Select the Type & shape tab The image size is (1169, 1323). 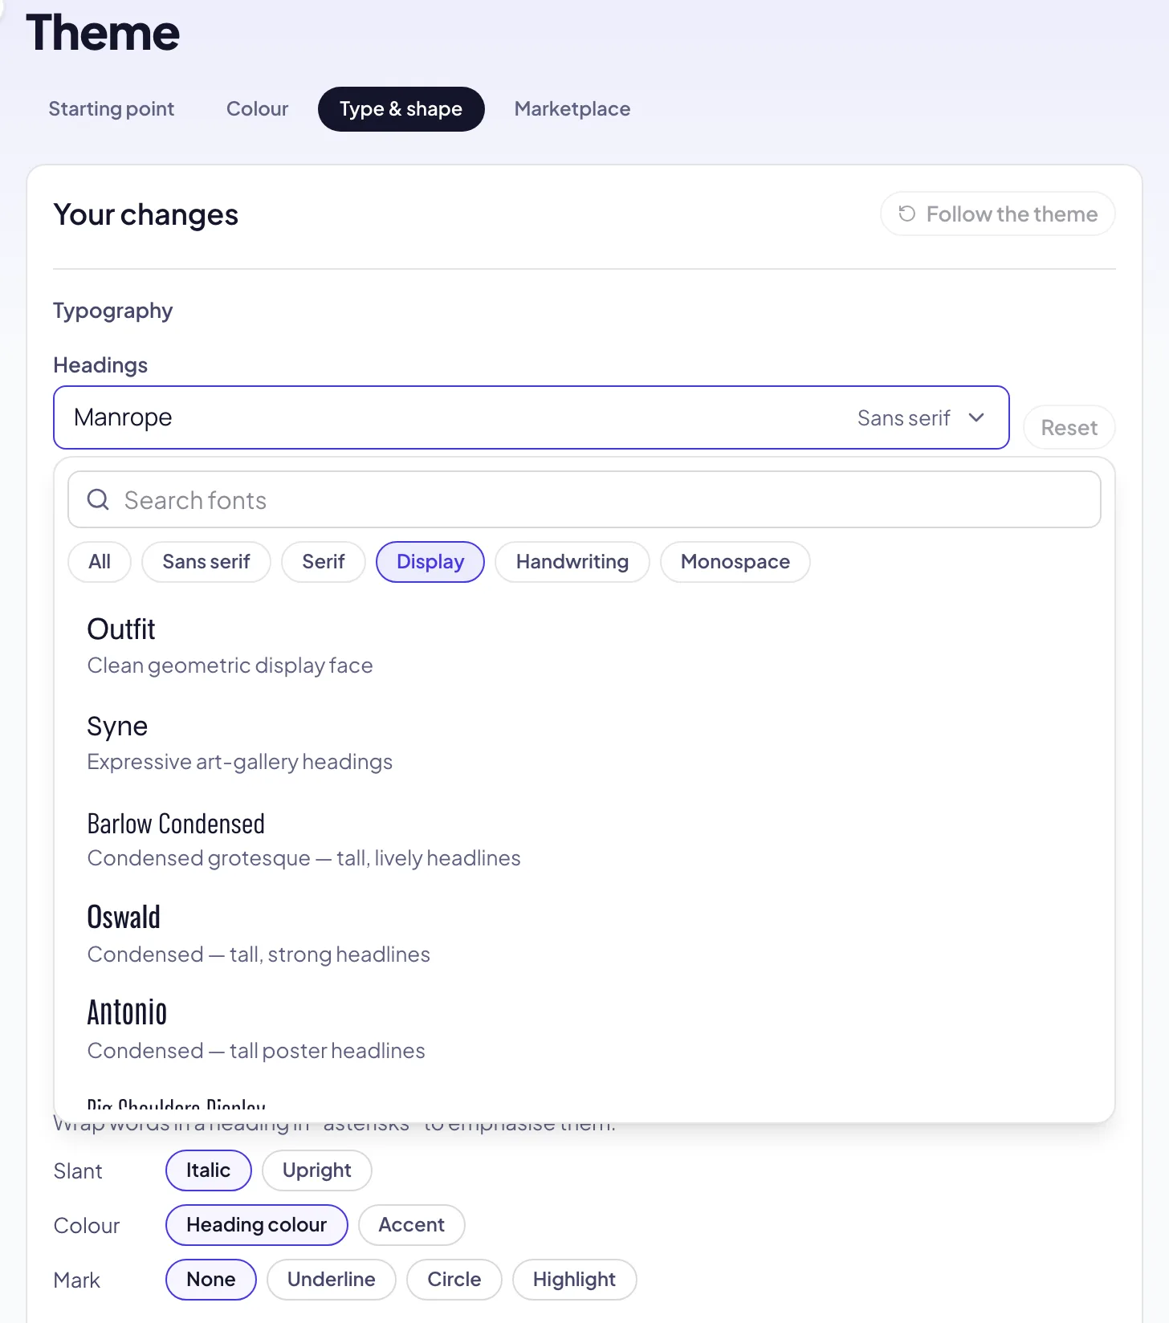tap(401, 109)
